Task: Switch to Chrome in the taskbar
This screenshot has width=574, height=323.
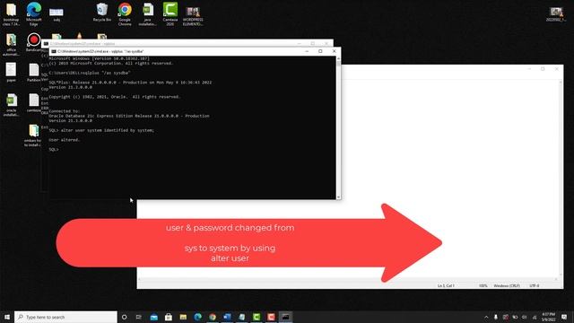Action: tap(213, 317)
